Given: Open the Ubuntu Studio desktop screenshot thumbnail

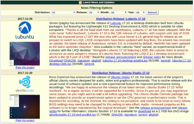Looking at the screenshot, I should click(x=25, y=107).
